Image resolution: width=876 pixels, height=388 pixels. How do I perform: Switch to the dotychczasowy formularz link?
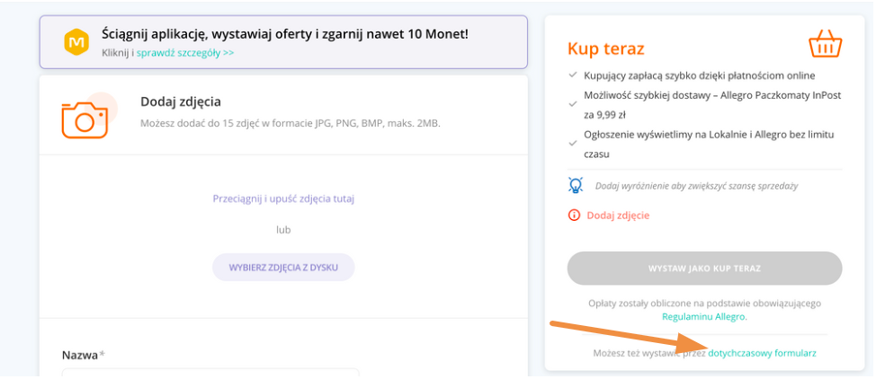click(x=762, y=353)
